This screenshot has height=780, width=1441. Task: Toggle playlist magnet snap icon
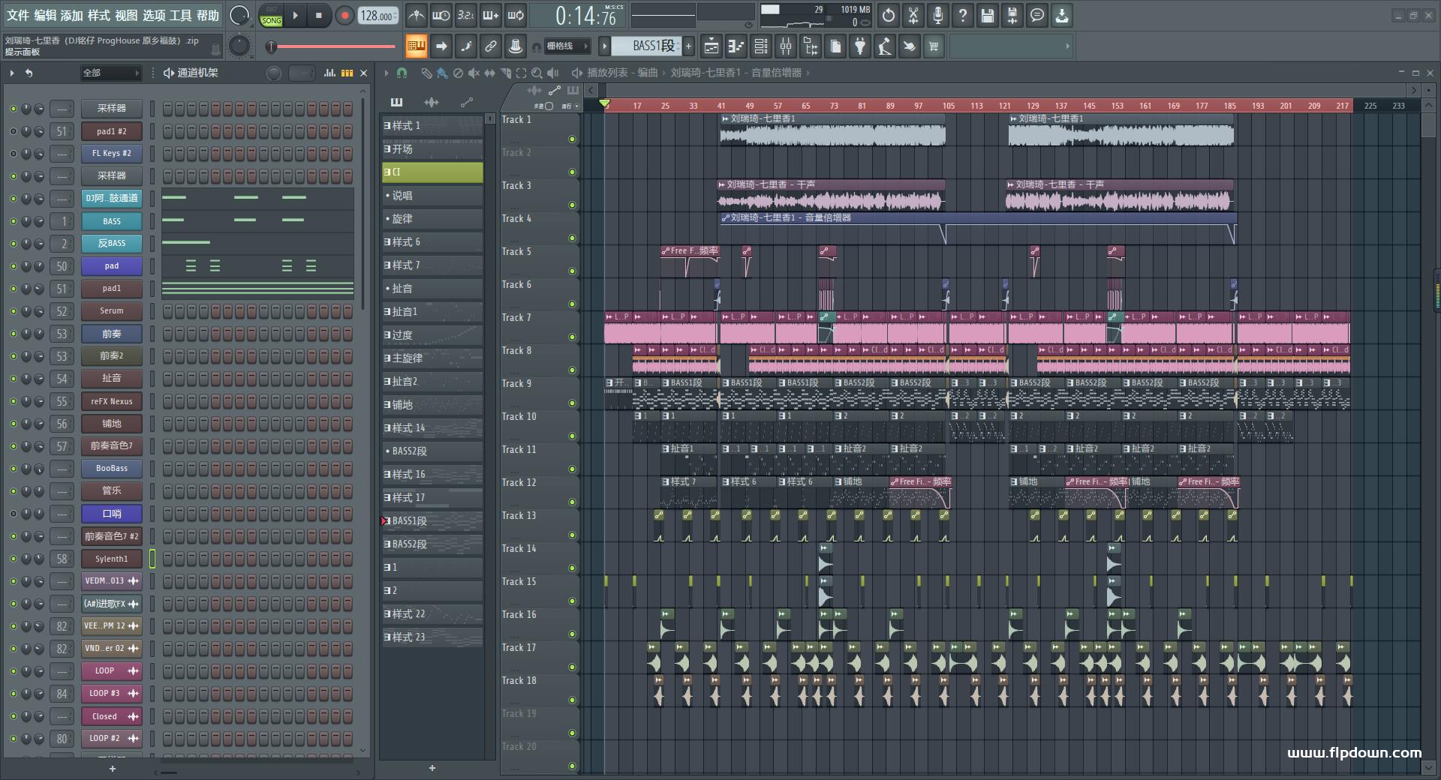click(x=402, y=73)
